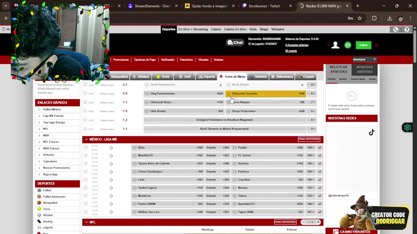This screenshot has height=234, width=417.
Task: Open the Chat speech bubble button
Action: [235, 43]
